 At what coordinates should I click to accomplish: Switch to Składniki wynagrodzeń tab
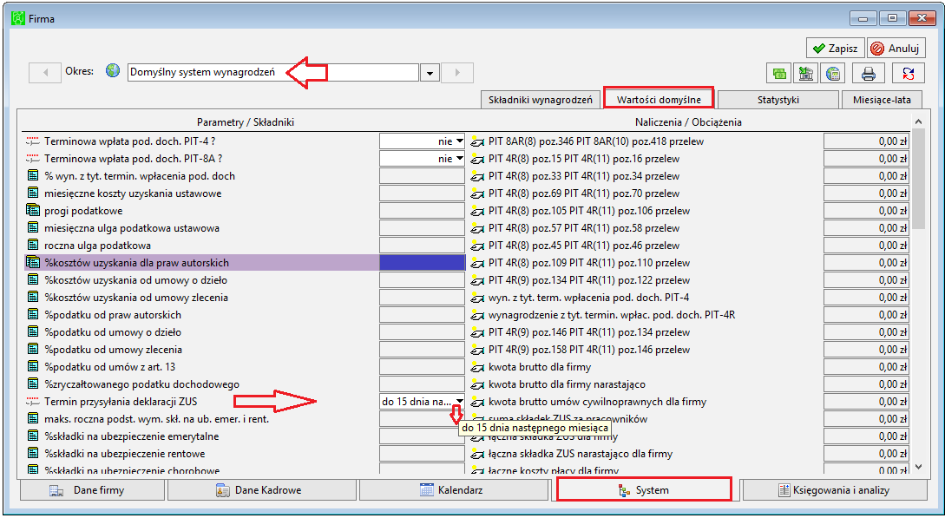541,100
